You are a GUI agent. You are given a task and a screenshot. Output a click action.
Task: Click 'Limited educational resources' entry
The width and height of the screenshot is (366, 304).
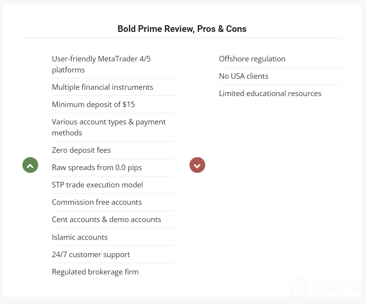coord(270,93)
